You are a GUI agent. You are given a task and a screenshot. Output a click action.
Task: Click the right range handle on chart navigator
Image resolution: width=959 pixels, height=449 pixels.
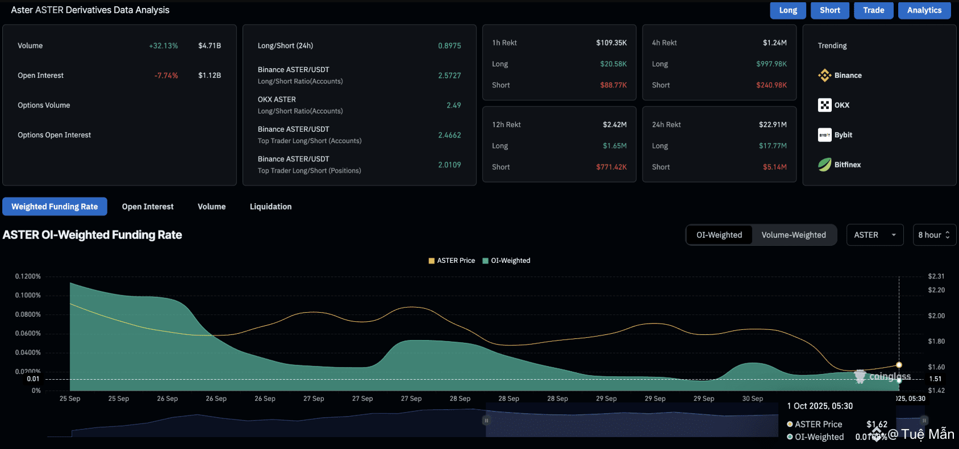click(x=924, y=421)
